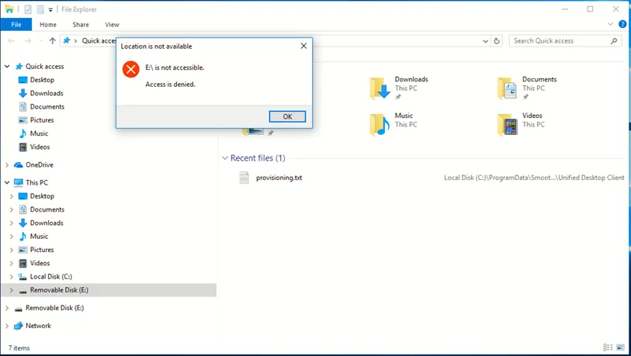Switch to large icons view in status bar

[621, 347]
